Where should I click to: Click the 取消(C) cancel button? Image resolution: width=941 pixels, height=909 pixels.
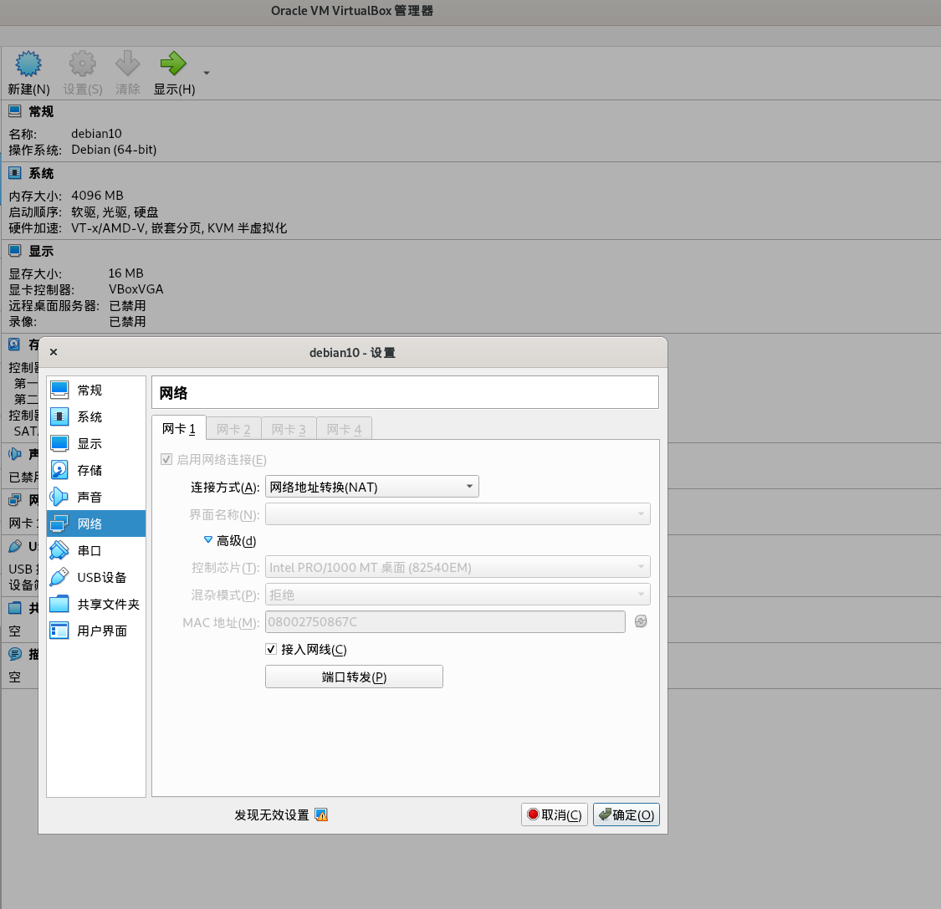(x=555, y=815)
